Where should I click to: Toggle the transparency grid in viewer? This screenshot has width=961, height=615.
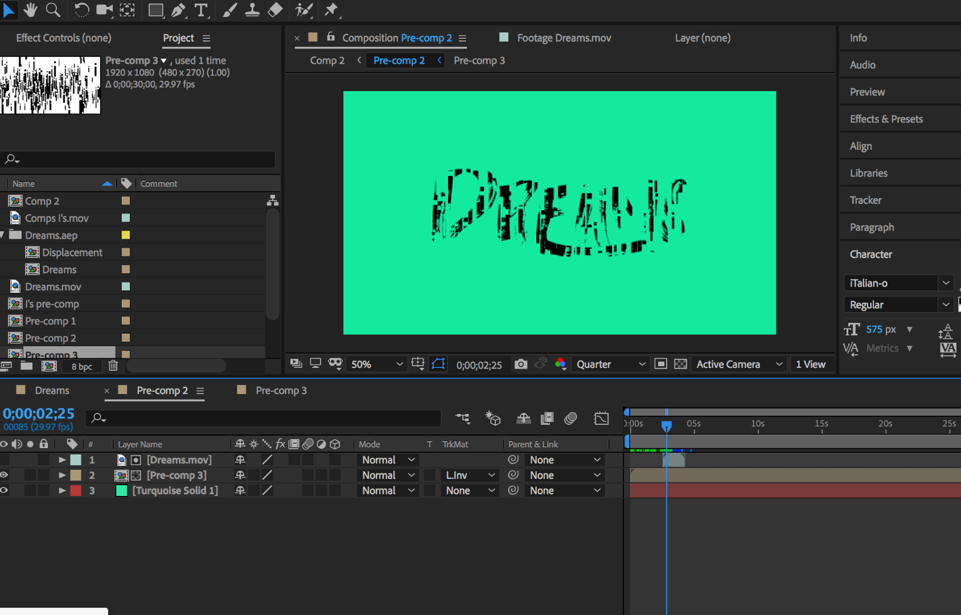(680, 364)
